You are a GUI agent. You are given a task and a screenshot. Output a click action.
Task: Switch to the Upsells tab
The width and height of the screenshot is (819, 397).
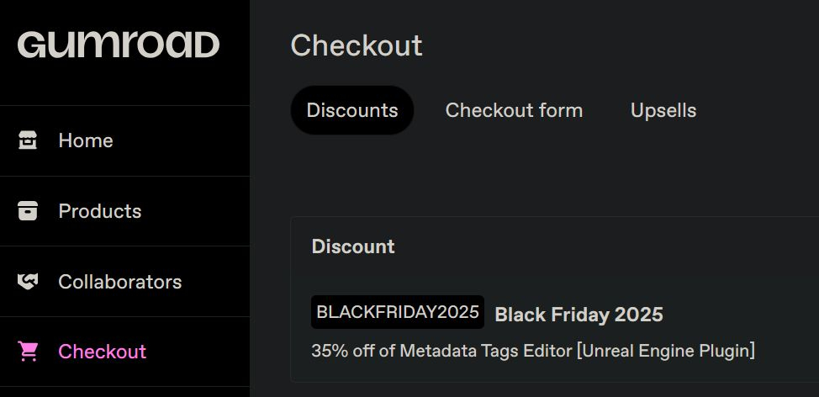(663, 110)
